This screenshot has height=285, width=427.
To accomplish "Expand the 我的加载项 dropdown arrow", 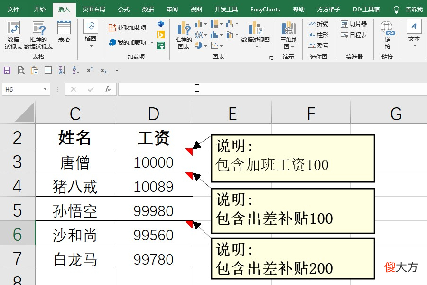I will (152, 43).
